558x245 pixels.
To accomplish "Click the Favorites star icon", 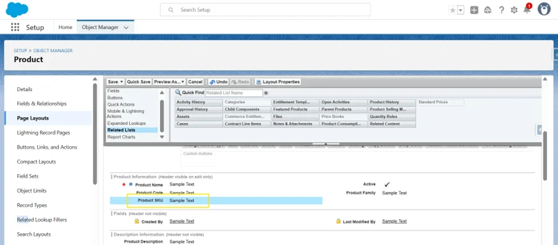I will 452,10.
